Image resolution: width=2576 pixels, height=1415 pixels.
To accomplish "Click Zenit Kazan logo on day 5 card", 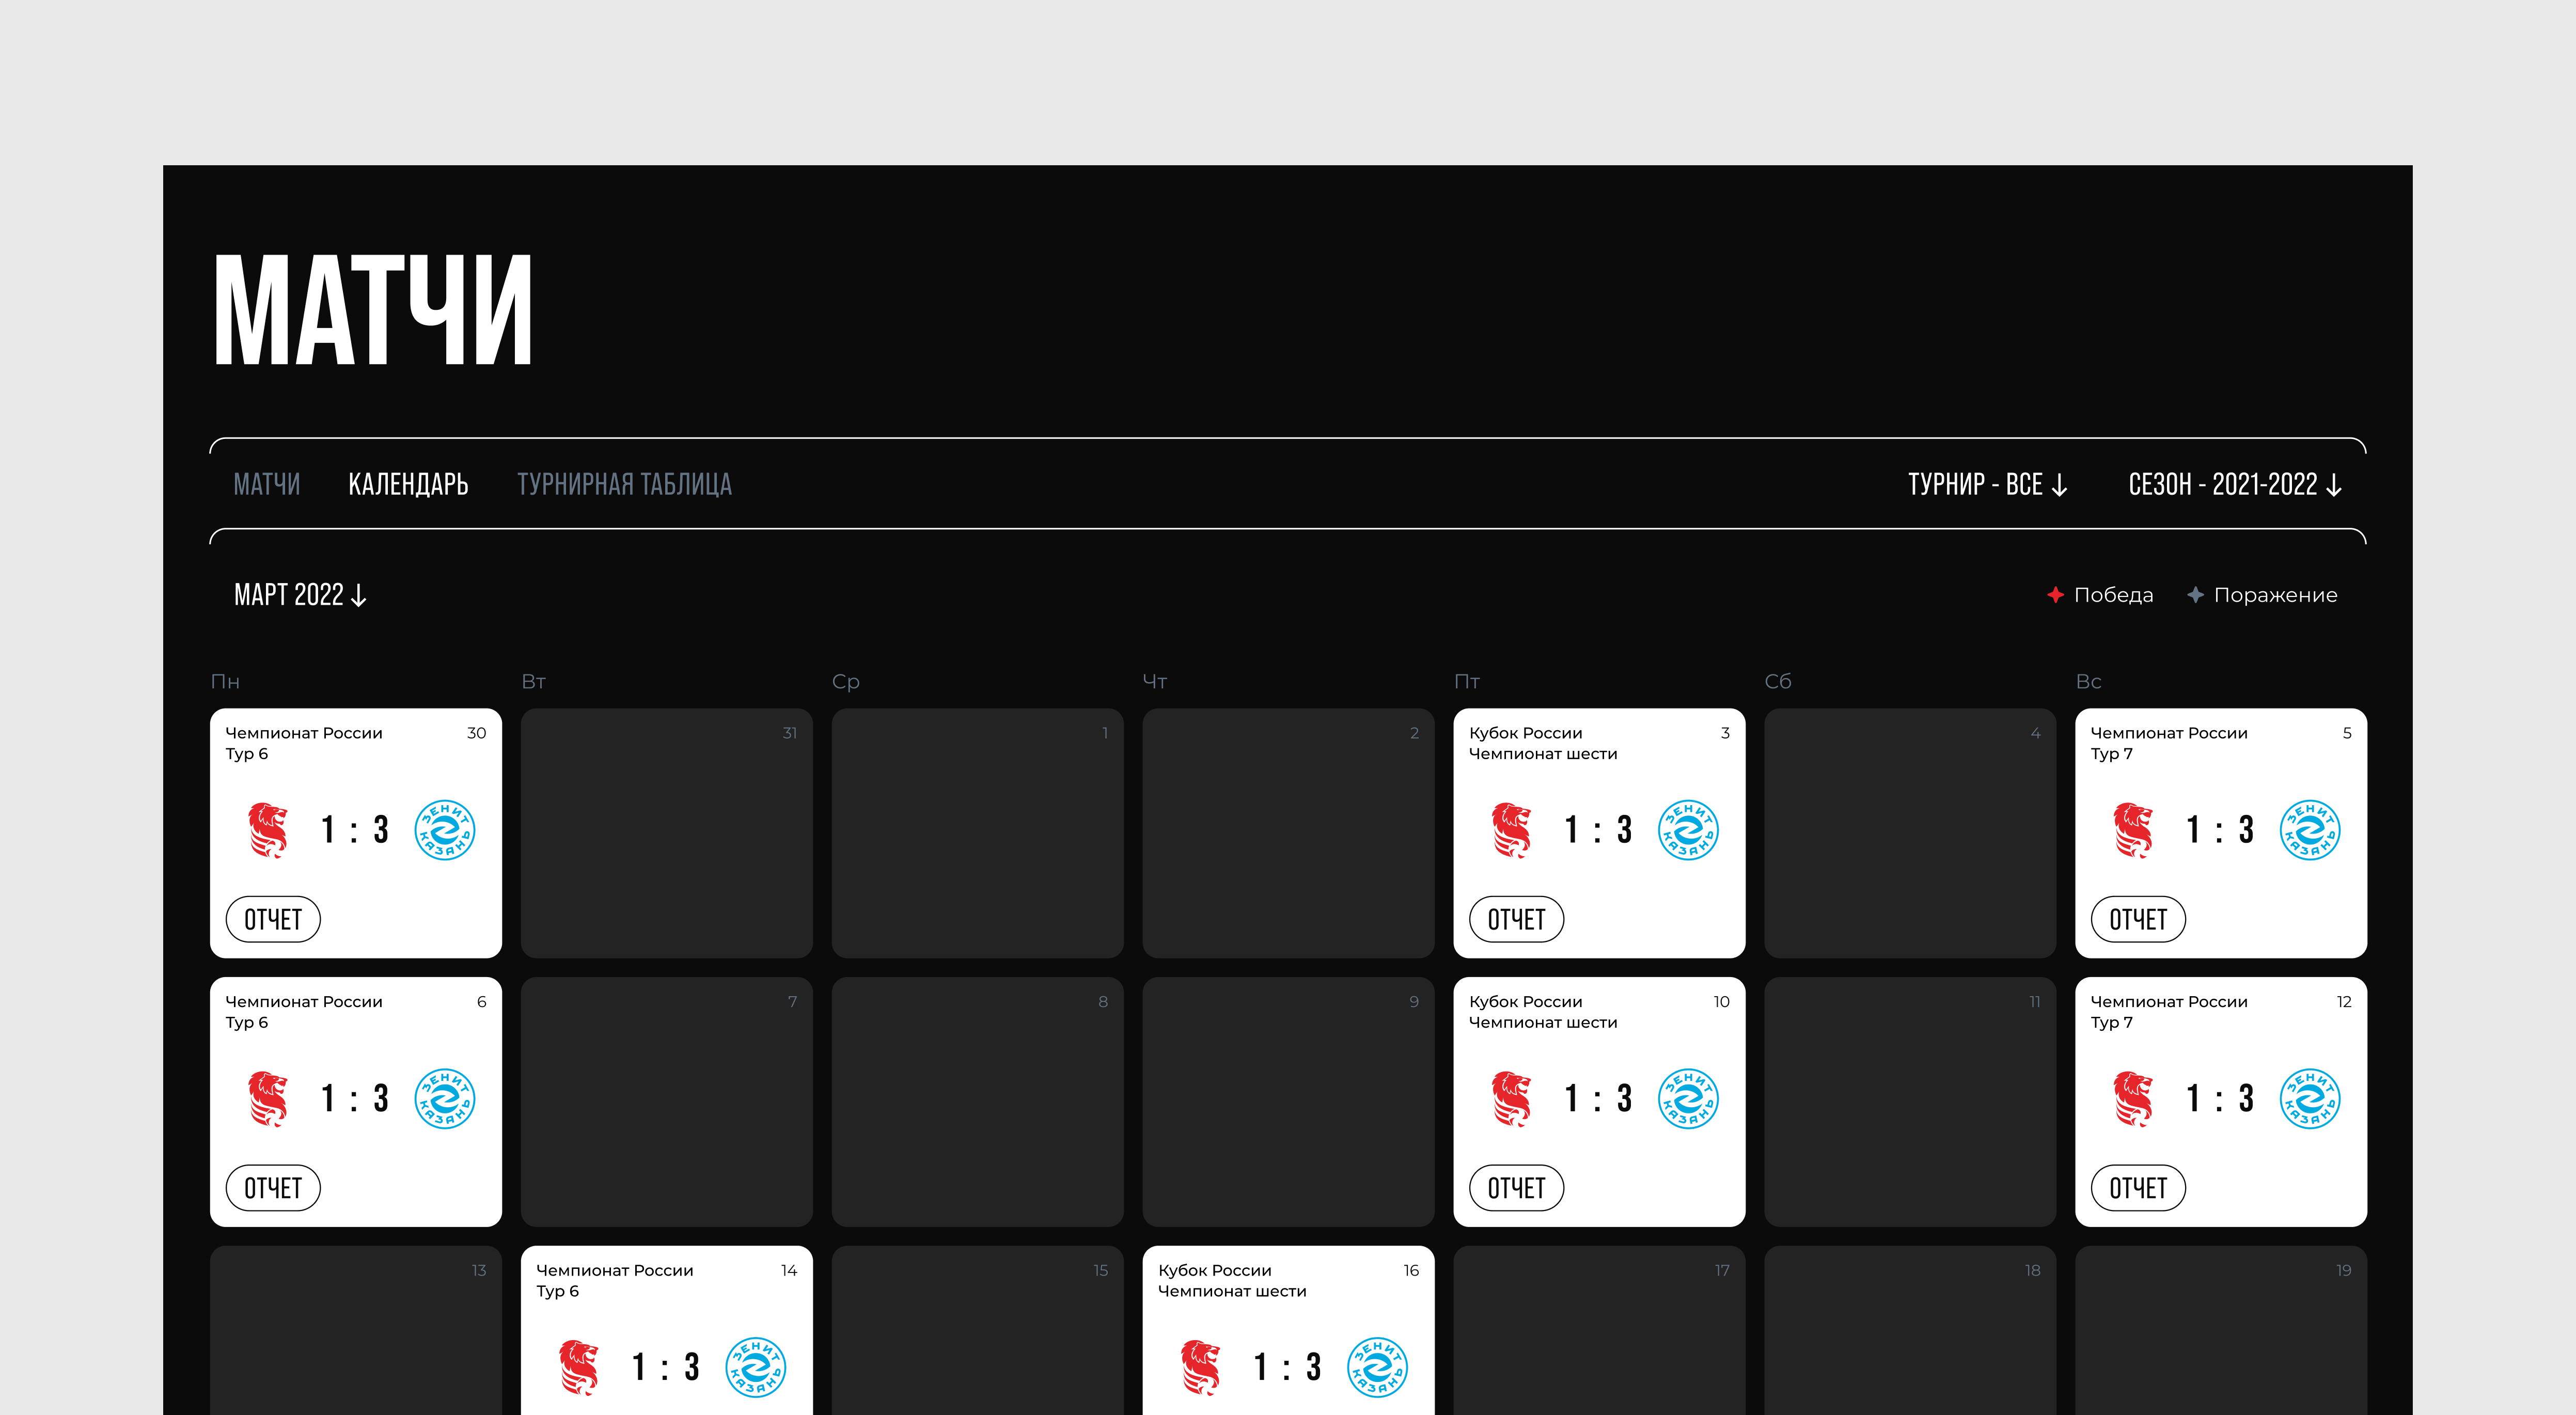I will pos(2310,830).
